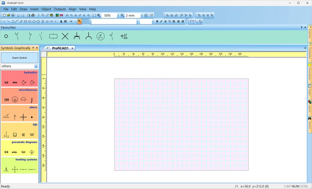Image resolution: width=312 pixels, height=189 pixels.
Task: Click the Redo arrow icon
Action: [x=23, y=15]
